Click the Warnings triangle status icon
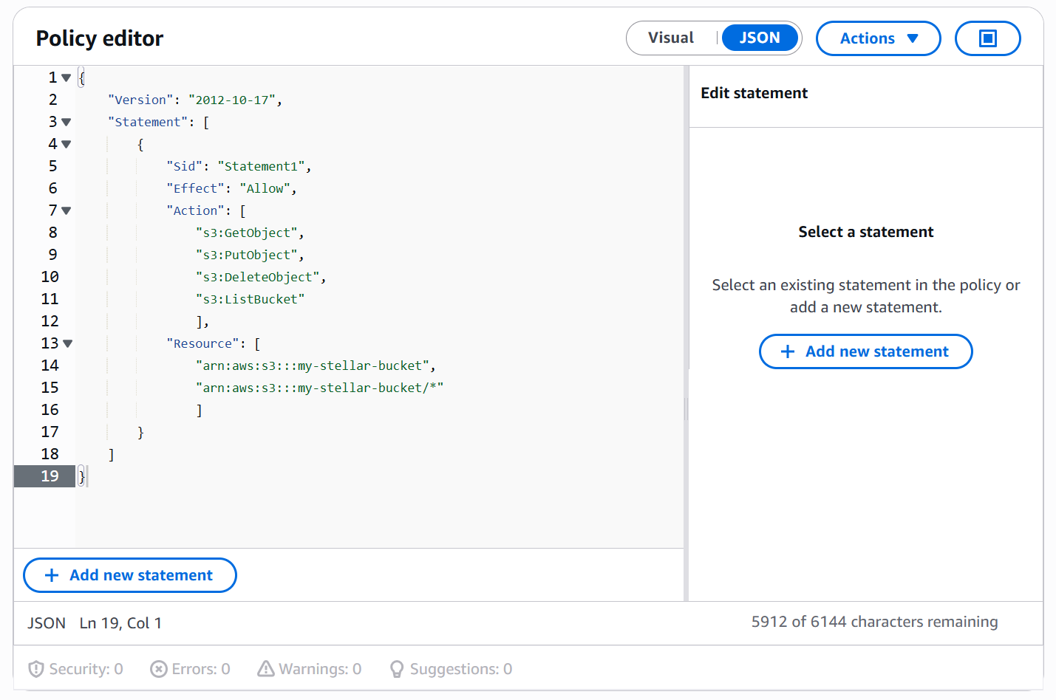Screen dimensions: 1056x700 pyautogui.click(x=265, y=669)
